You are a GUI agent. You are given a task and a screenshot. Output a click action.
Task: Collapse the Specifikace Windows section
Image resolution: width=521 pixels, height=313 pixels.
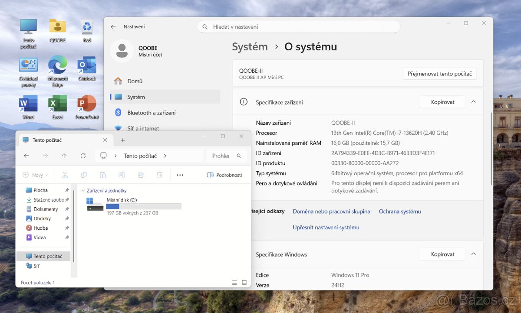pyautogui.click(x=474, y=254)
